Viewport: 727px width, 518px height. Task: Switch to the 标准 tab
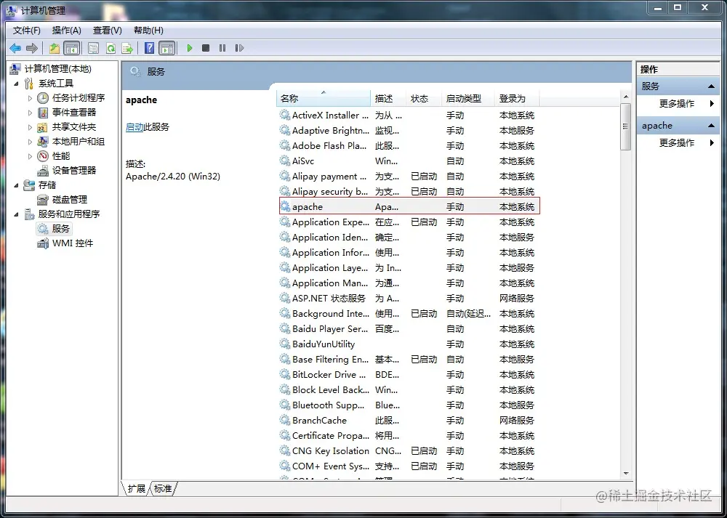click(x=163, y=488)
